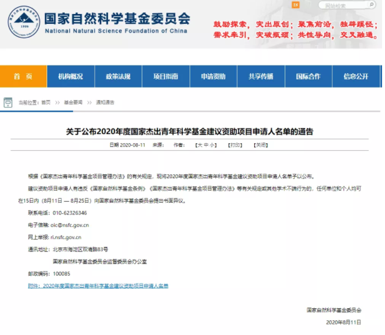Select the 项目指南 navigation item
This screenshot has width=385, height=335.
pyautogui.click(x=166, y=76)
